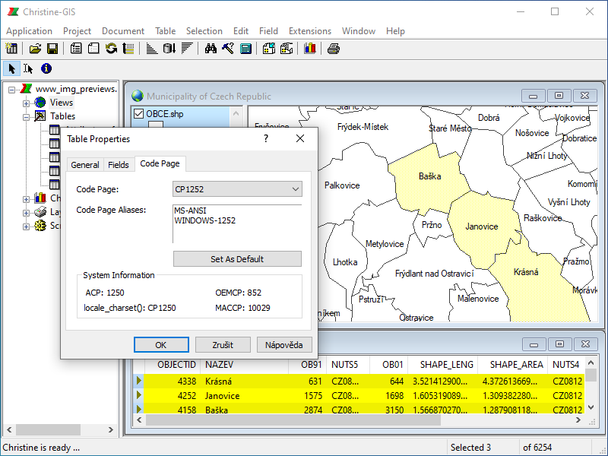Save the project with the floppy disk icon
The height and width of the screenshot is (456, 608).
[52, 49]
